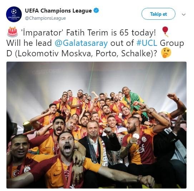Image resolution: width=194 pixels, height=191 pixels.
Task: Follow the account with Takip et
Action: pos(158,14)
